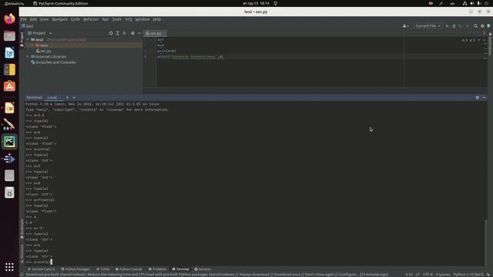The image size is (493, 277).
Task: Select sec.py in the project tree
Action: tap(45, 52)
